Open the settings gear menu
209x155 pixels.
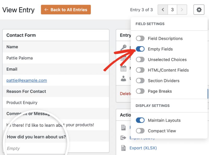click(199, 10)
